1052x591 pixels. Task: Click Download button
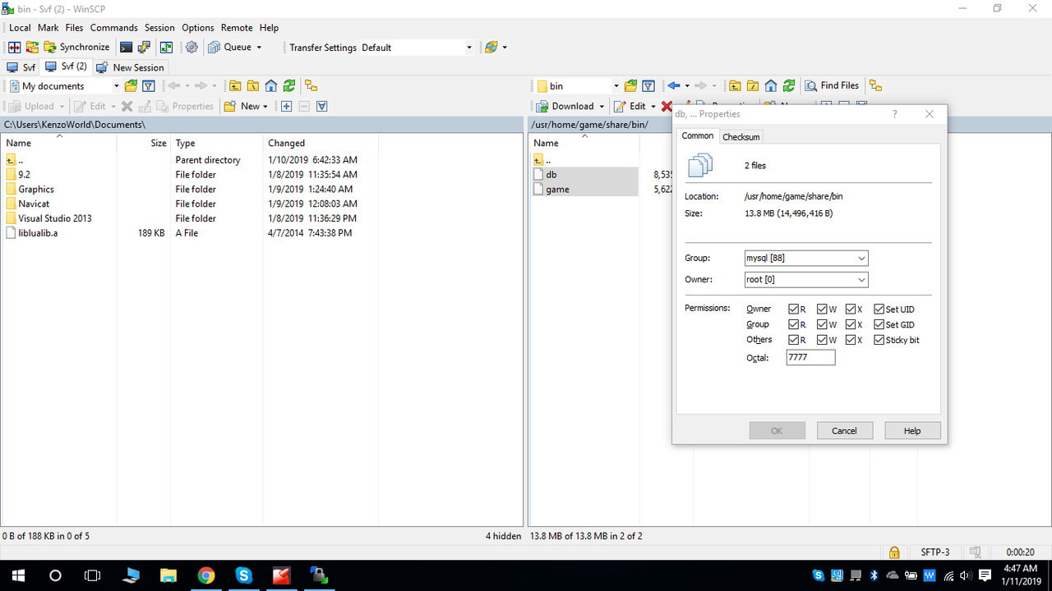565,107
